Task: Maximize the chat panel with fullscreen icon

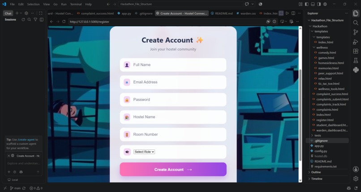Action: (40, 13)
